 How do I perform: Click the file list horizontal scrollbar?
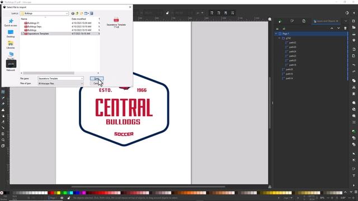click(x=49, y=73)
